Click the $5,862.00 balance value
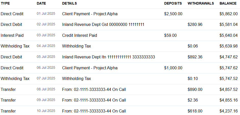This screenshot has width=240, height=115. tap(229, 14)
